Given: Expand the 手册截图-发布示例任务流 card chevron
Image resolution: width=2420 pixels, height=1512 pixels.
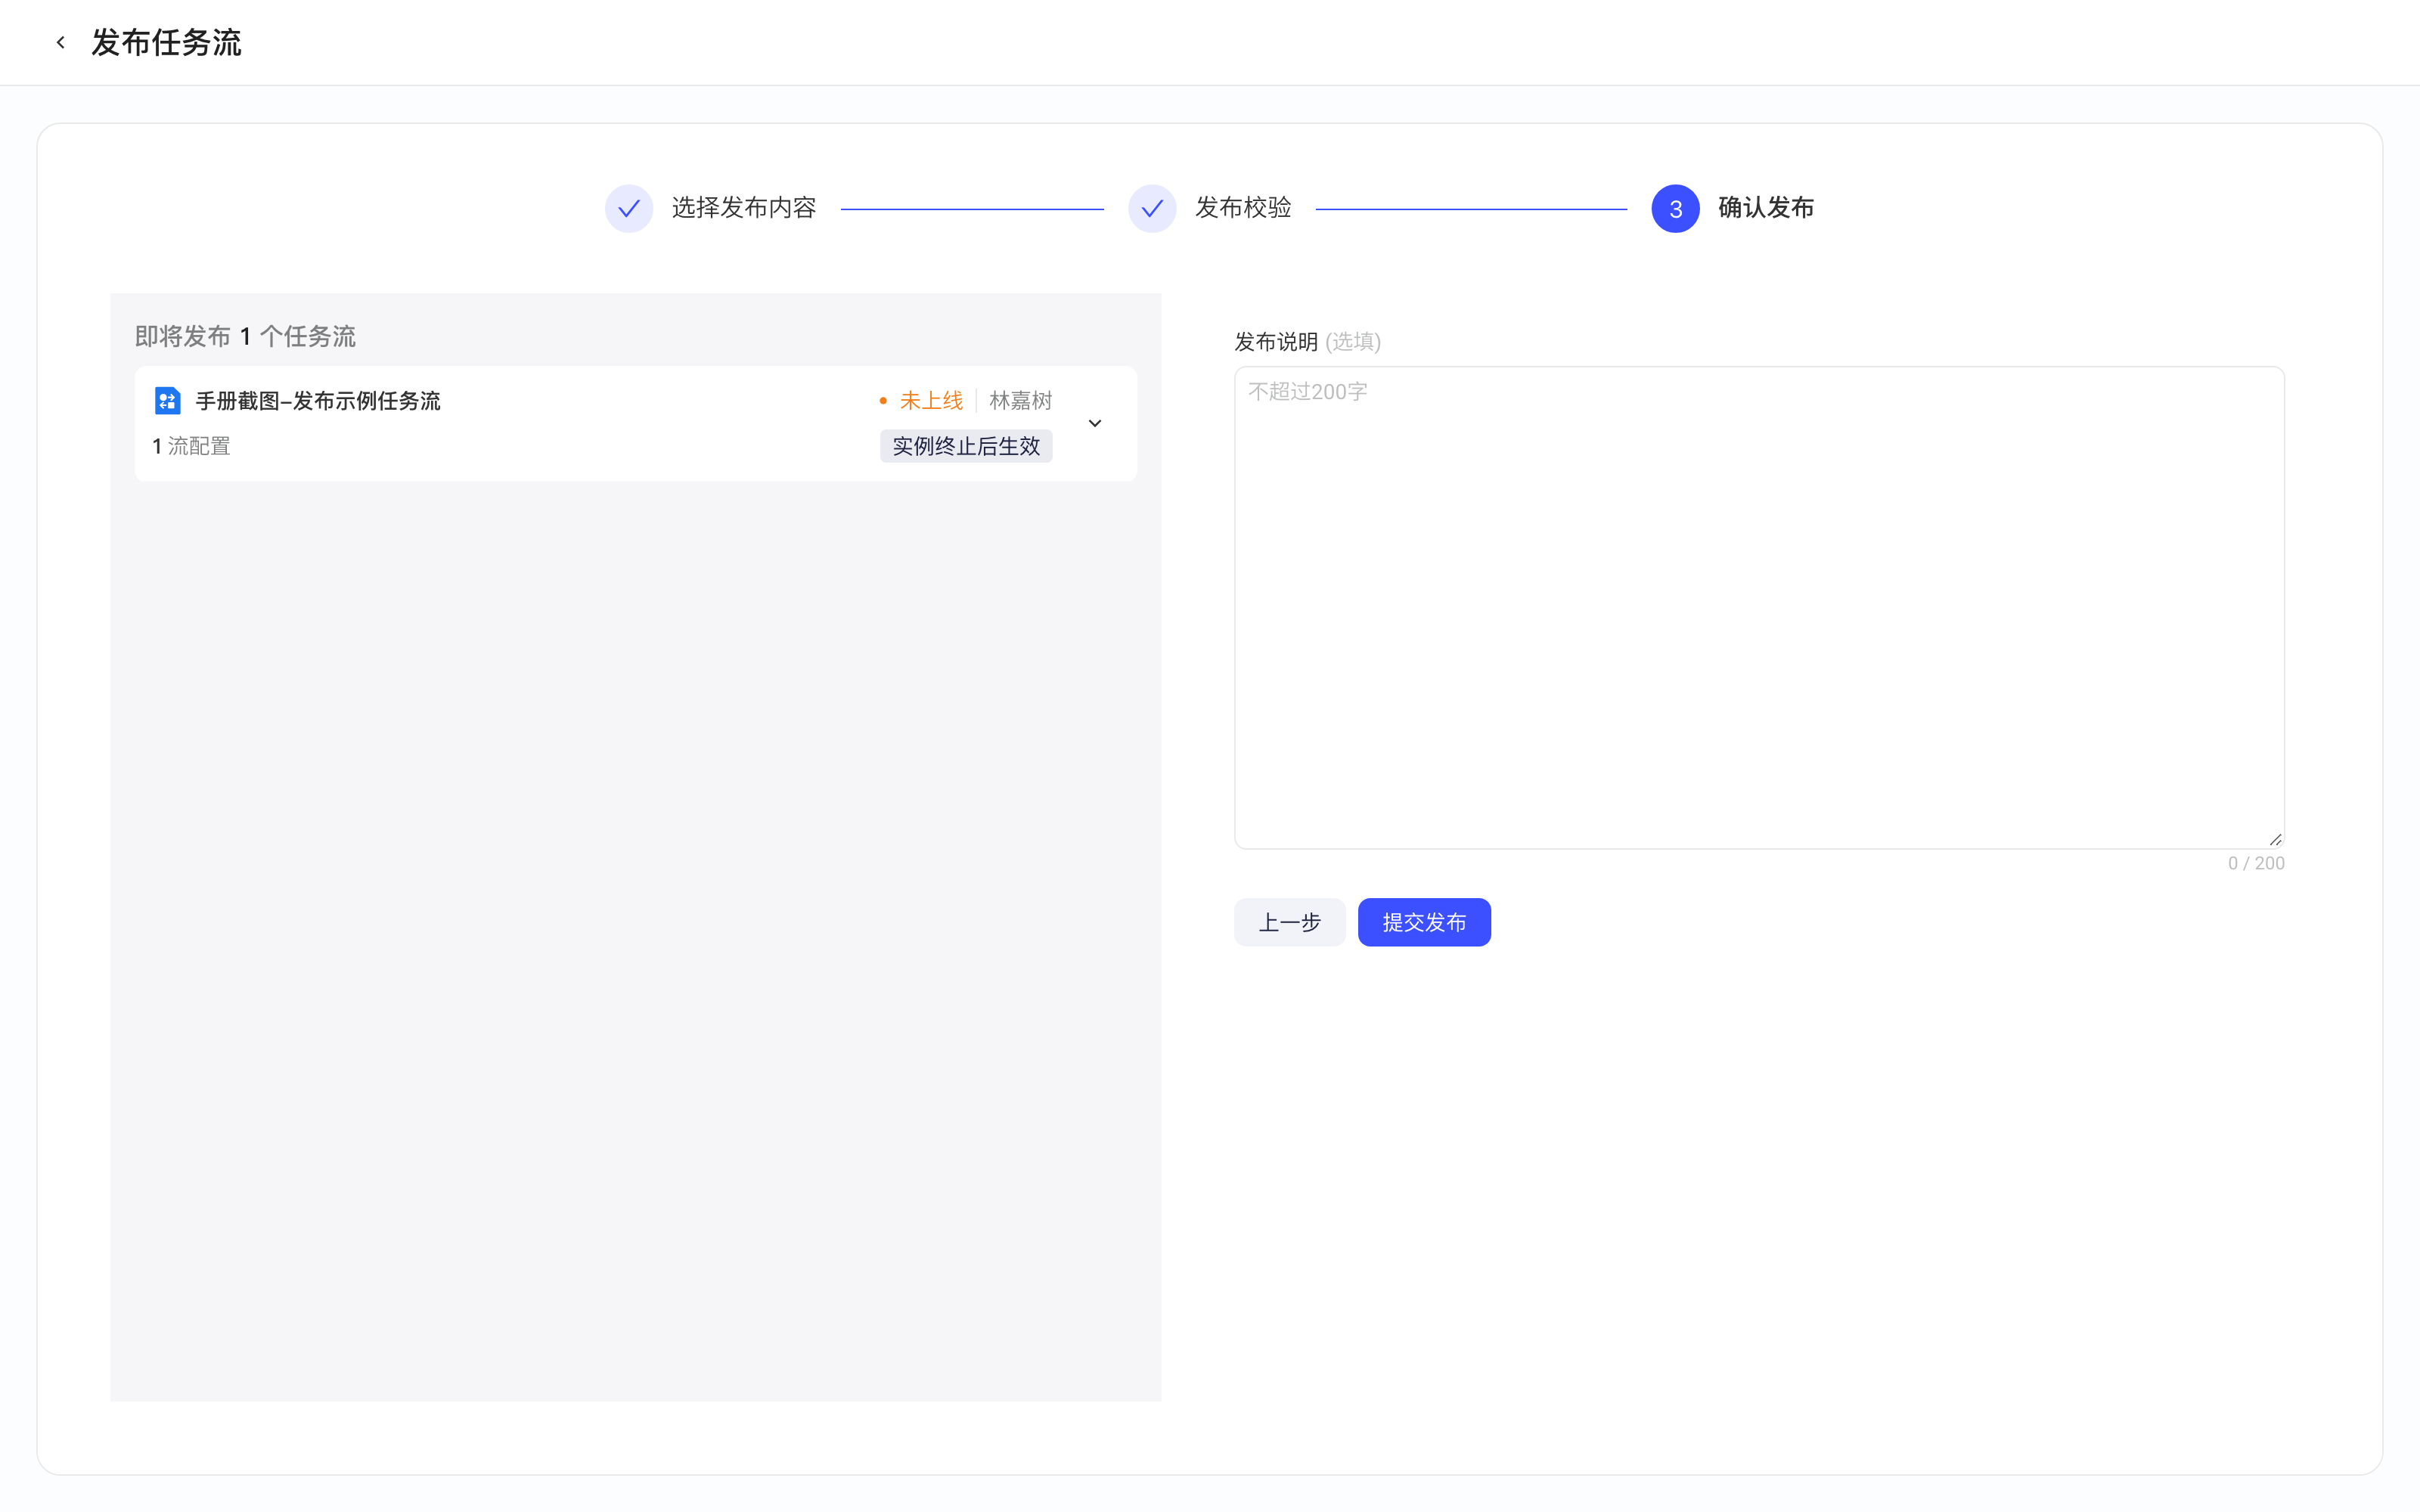Looking at the screenshot, I should 1095,423.
